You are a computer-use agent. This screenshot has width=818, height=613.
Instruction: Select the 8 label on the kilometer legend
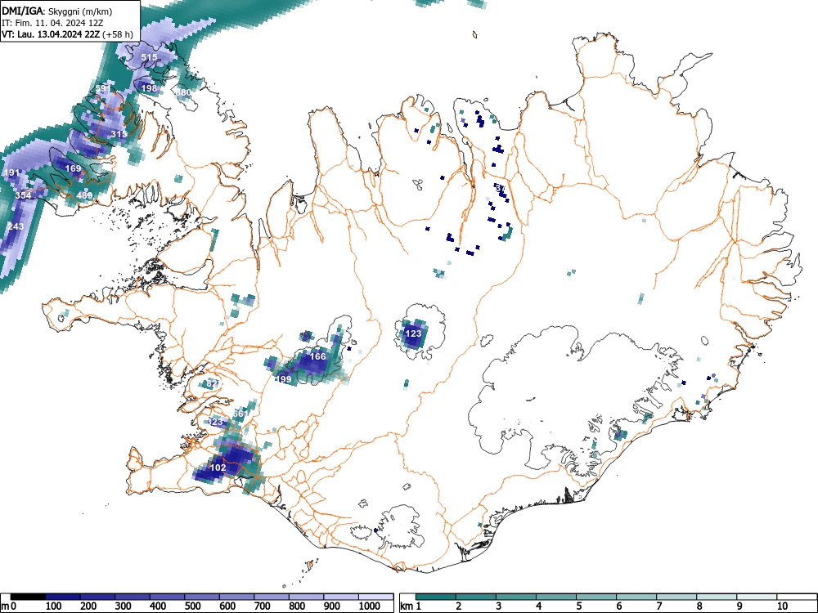coord(699,606)
